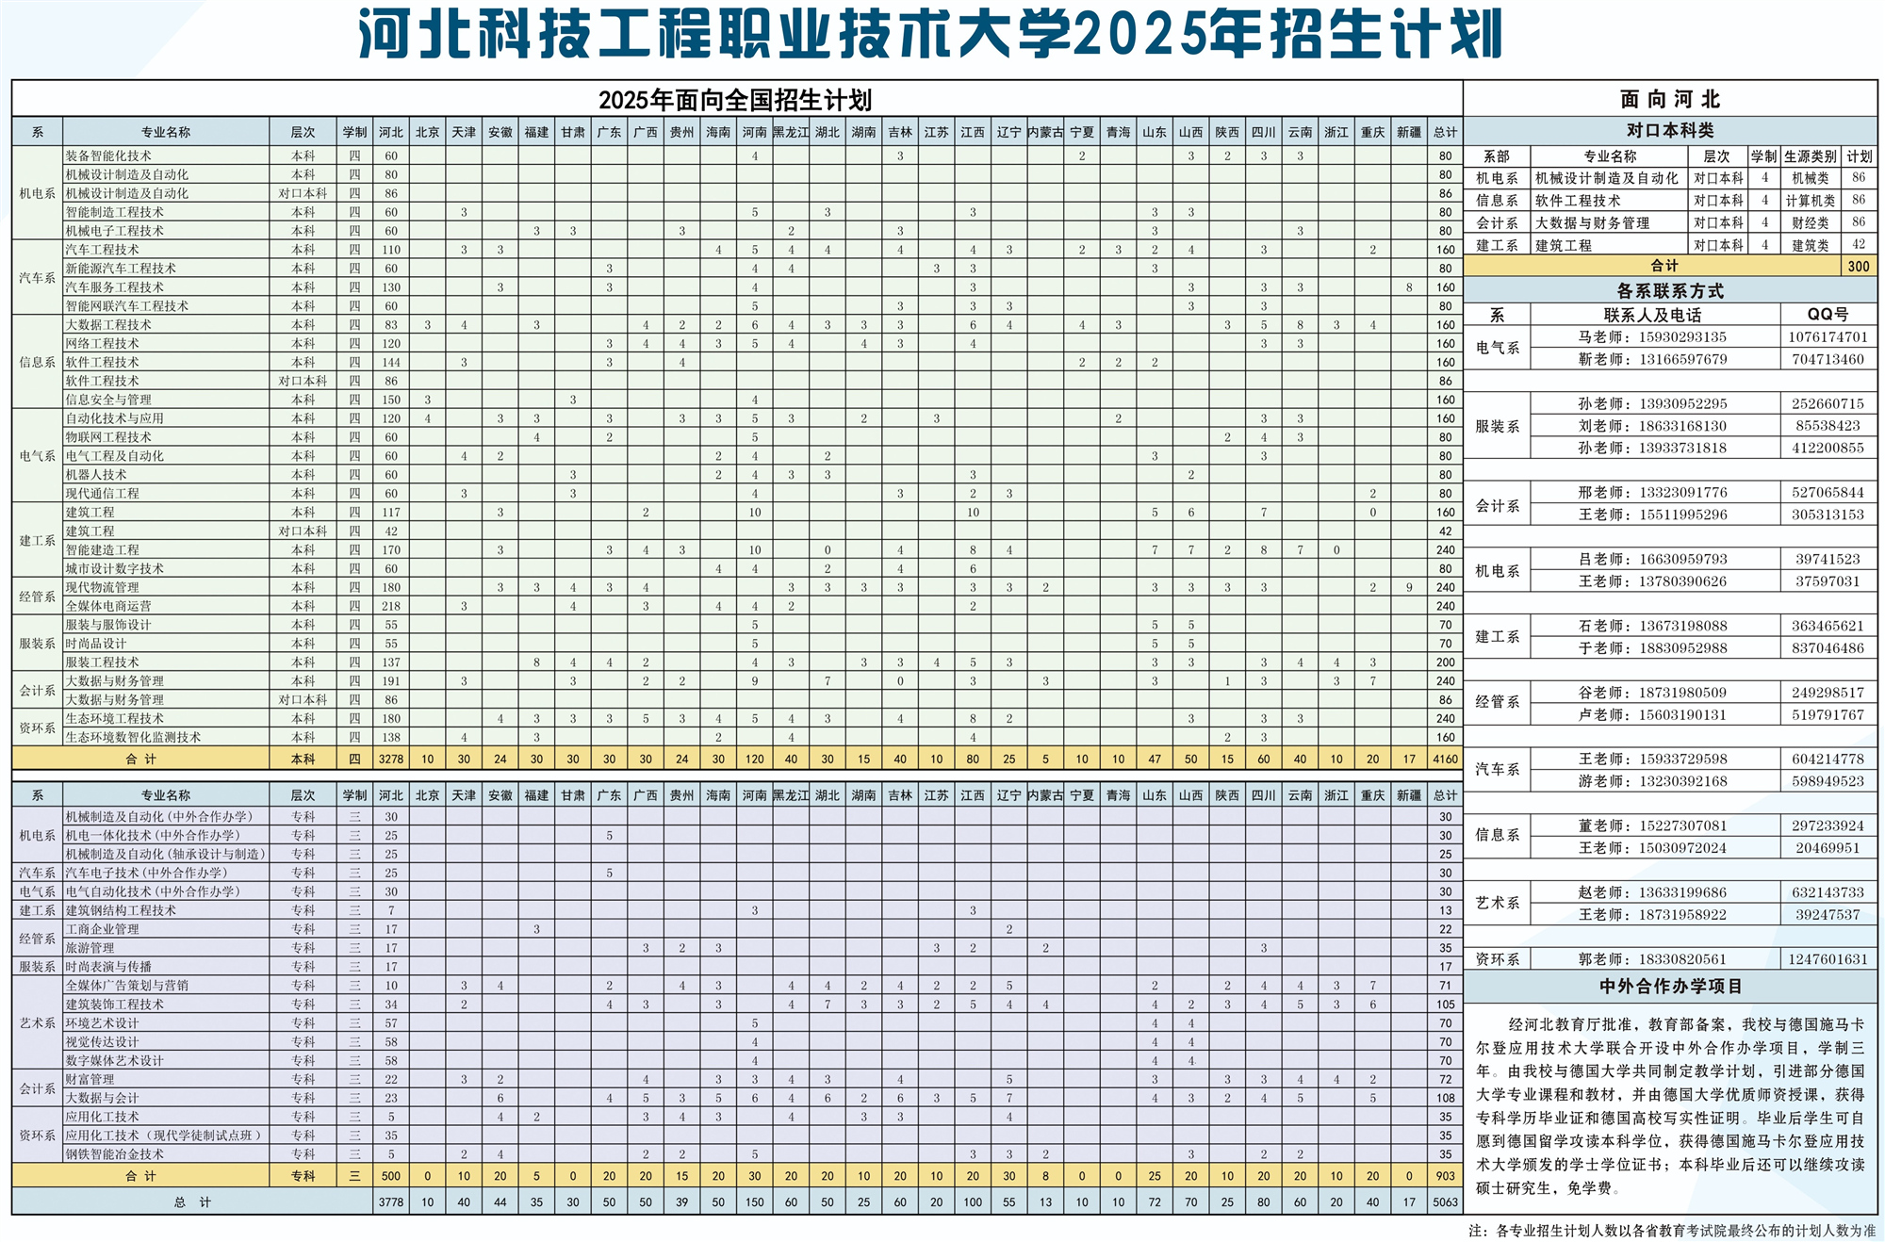The image size is (1885, 1242).
Task: Select 各系联系方式 section heading
Action: (x=1673, y=288)
